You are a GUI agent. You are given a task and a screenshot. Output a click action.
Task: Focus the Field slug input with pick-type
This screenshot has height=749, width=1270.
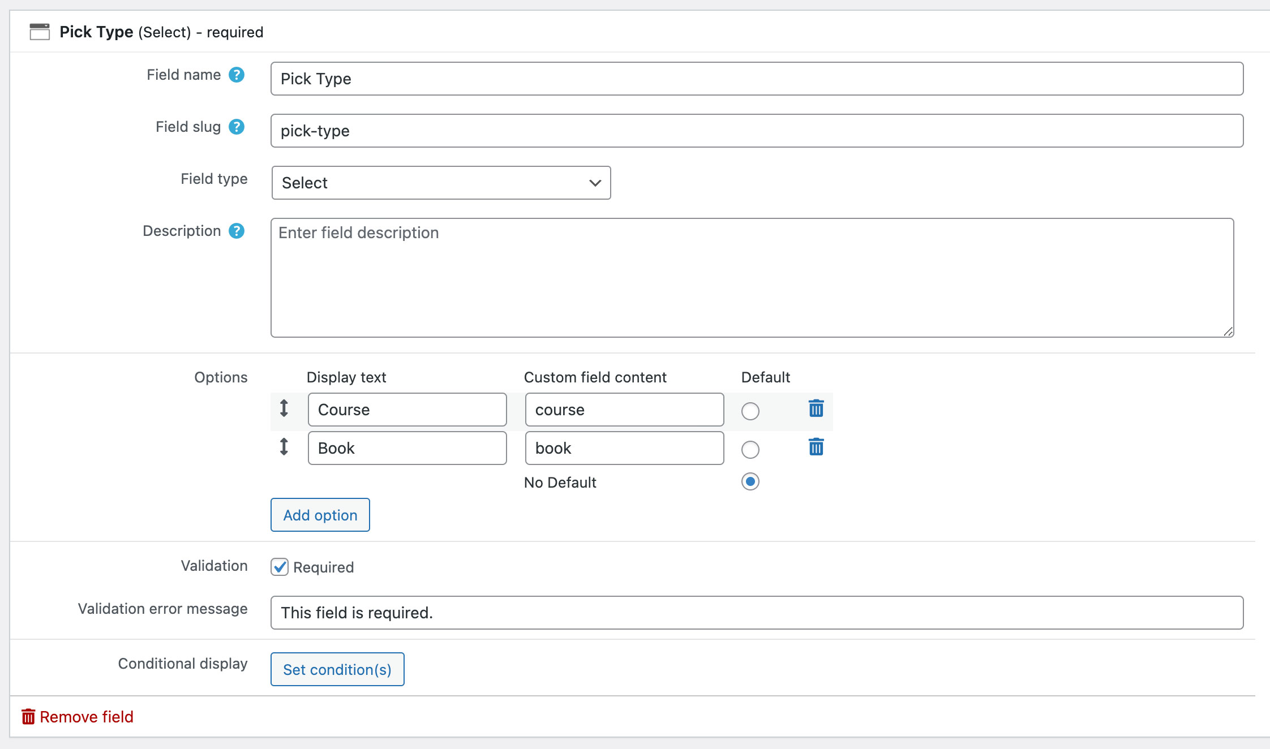757,131
